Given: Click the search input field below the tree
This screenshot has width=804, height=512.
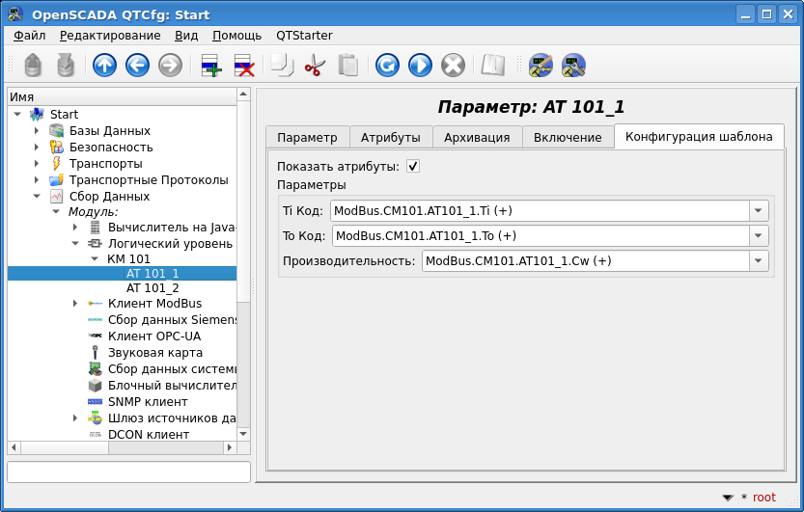Looking at the screenshot, I should coord(128,472).
